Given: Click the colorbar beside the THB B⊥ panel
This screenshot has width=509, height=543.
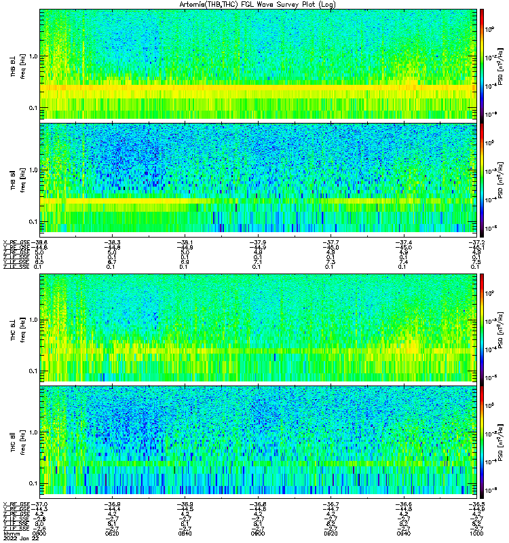Looking at the screenshot, I should tap(482, 64).
